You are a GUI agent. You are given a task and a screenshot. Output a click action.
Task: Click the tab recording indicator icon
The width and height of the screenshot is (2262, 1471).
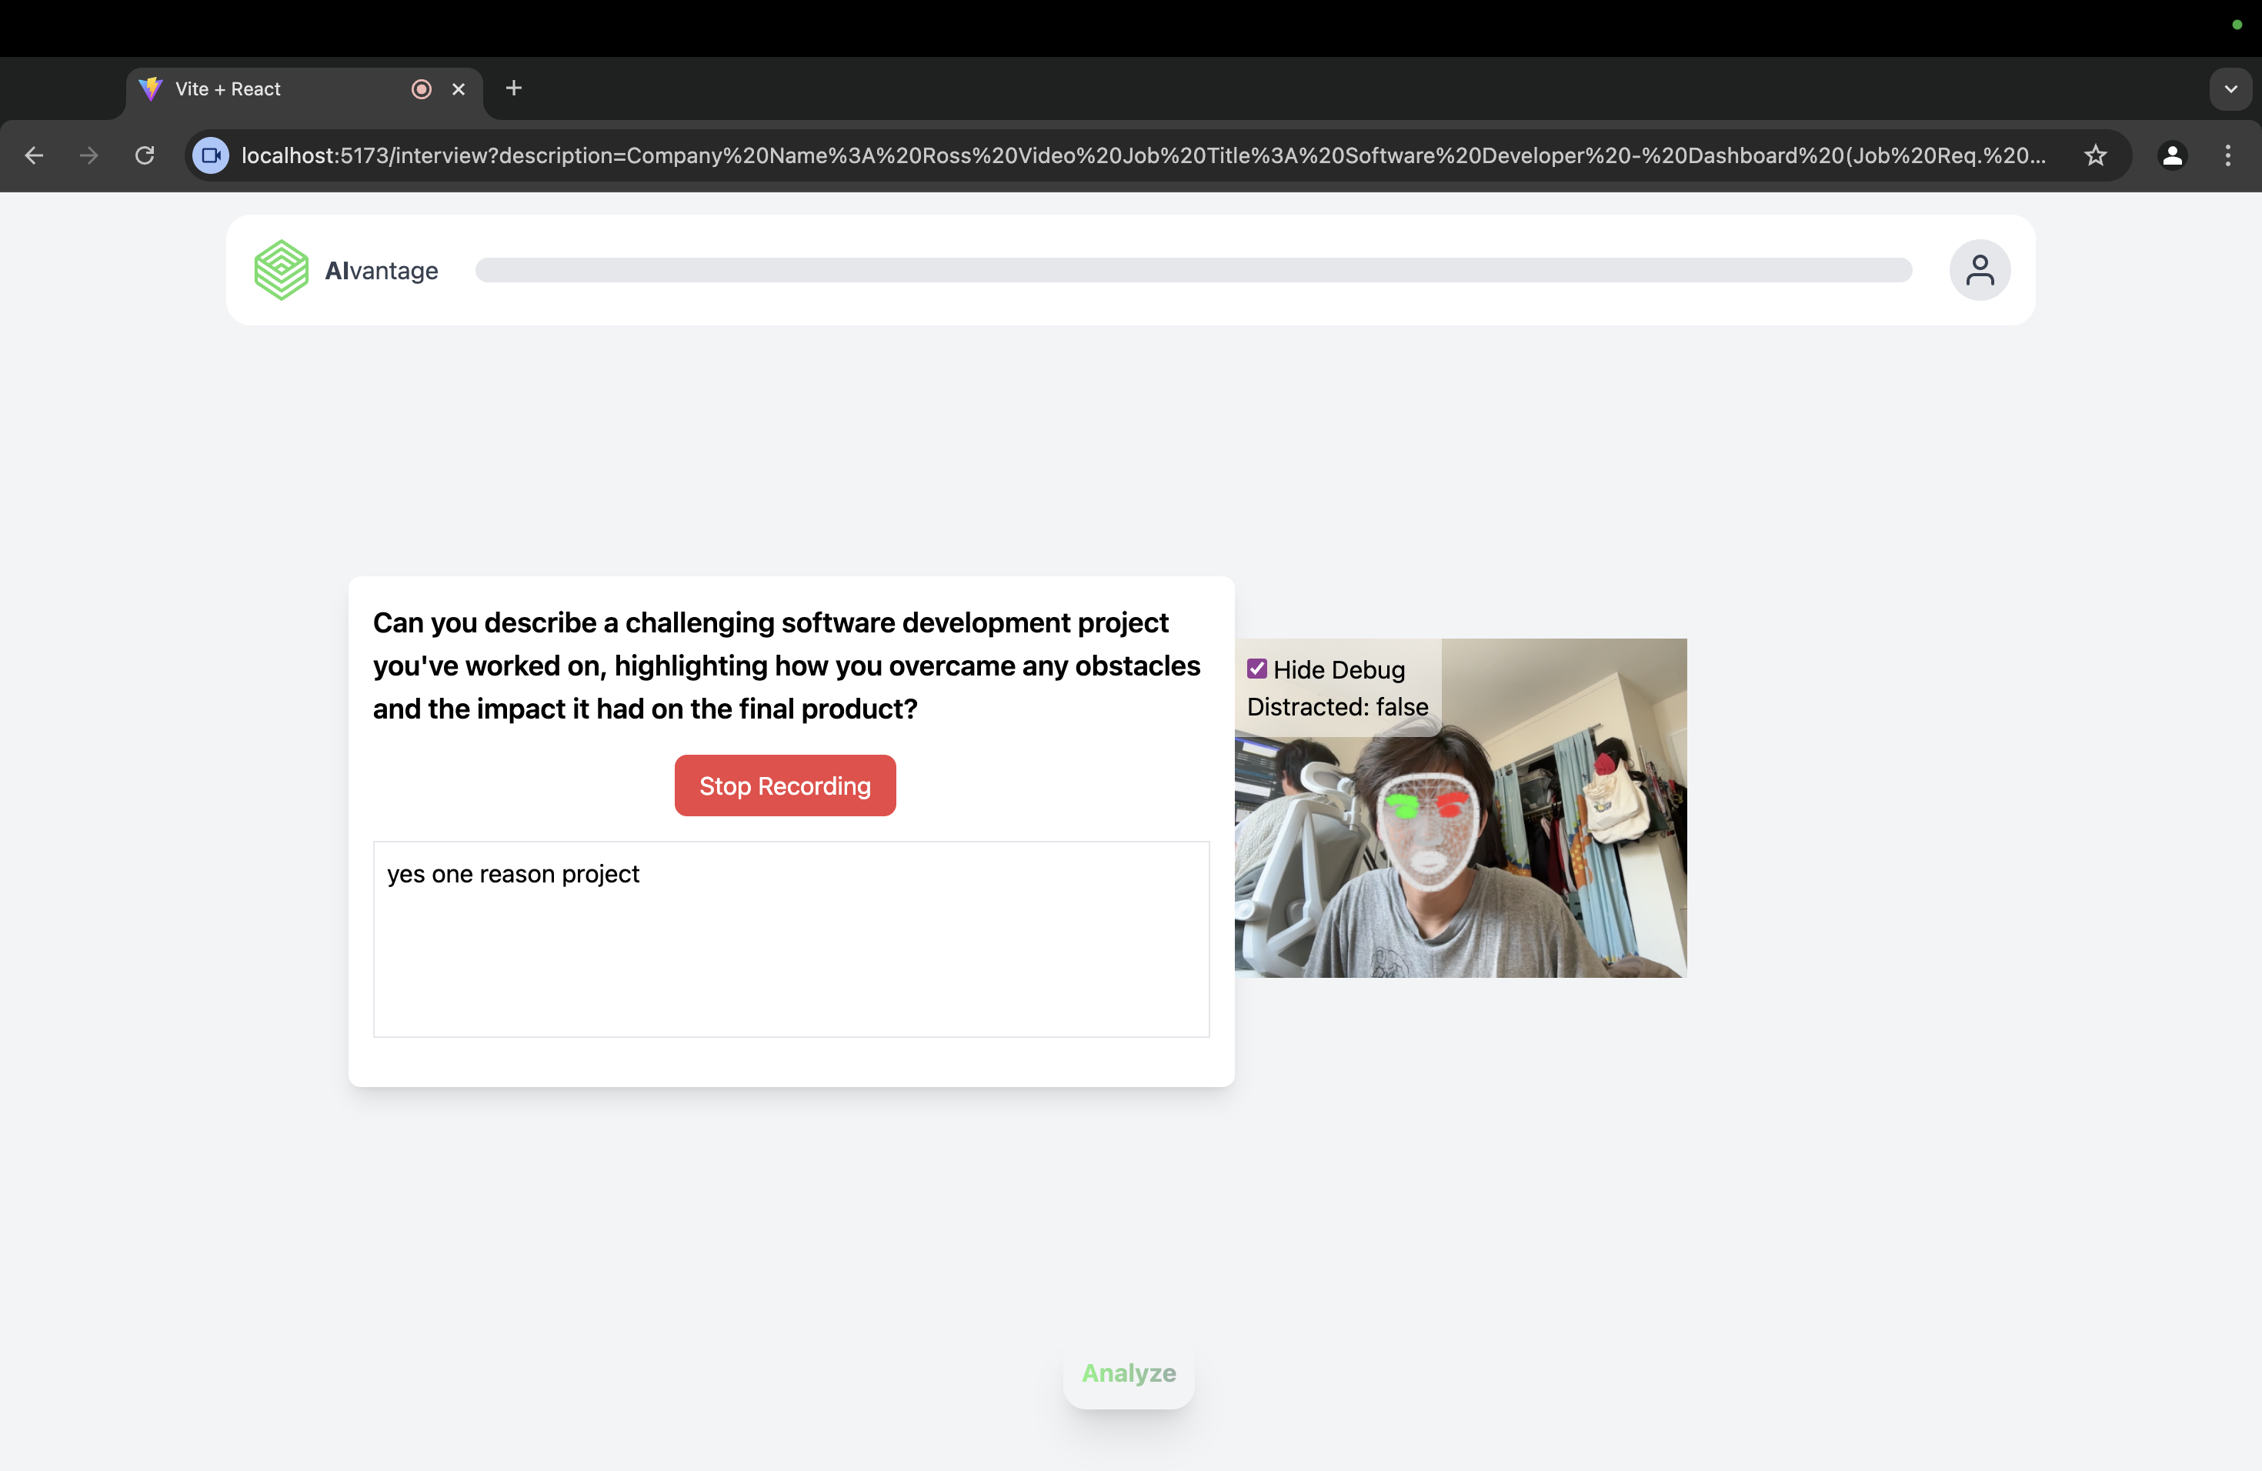[421, 88]
